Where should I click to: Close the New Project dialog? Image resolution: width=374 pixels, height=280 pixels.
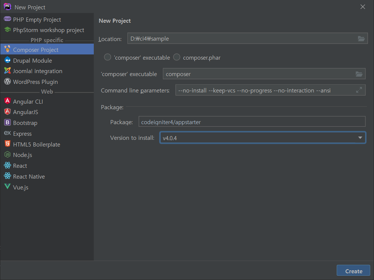coord(362,7)
